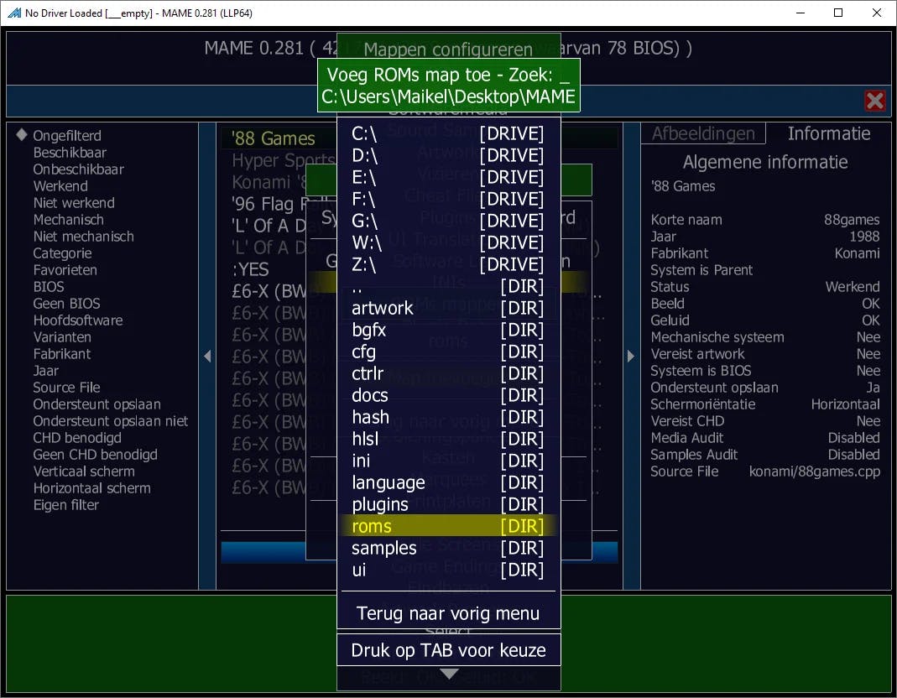Select the :YES game entry
897x698 pixels.
coord(251,269)
